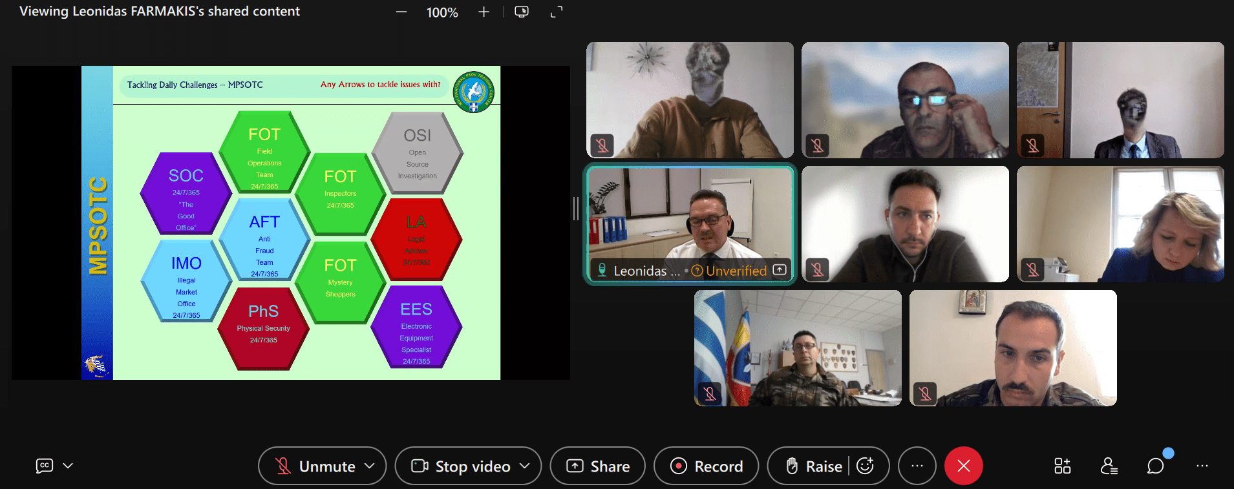Zoom out shared content with minus icon

[401, 12]
